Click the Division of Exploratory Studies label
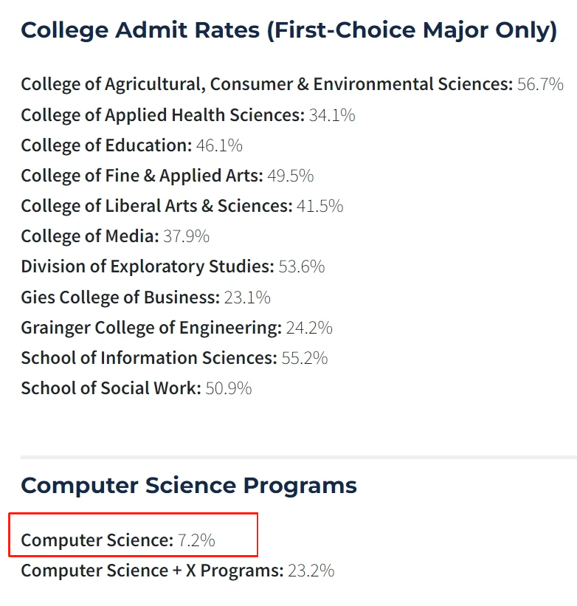577x606 pixels. pos(148,266)
